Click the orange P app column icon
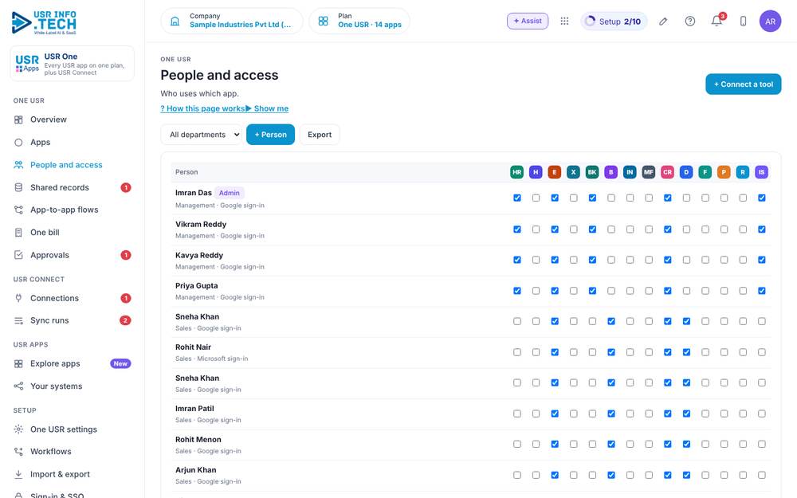This screenshot has height=498, width=797. click(724, 172)
